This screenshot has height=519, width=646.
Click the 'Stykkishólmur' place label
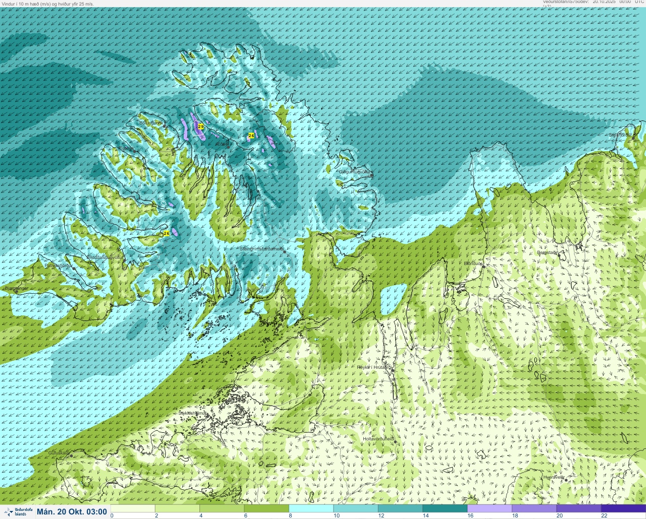[x=192, y=413]
